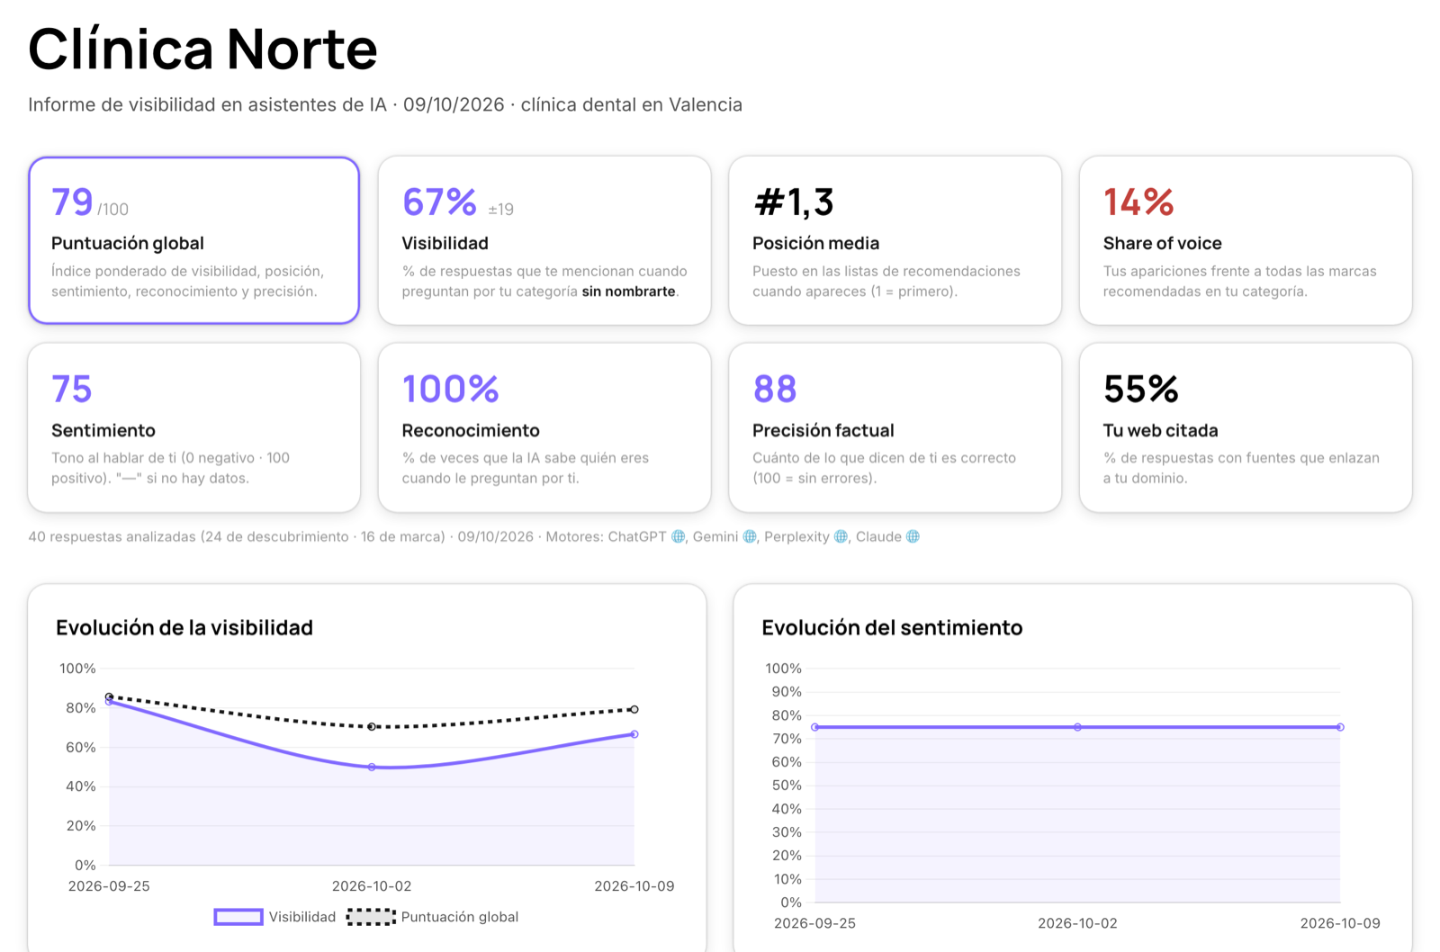Click the '40 respuestas analizadas' summary text

(112, 536)
